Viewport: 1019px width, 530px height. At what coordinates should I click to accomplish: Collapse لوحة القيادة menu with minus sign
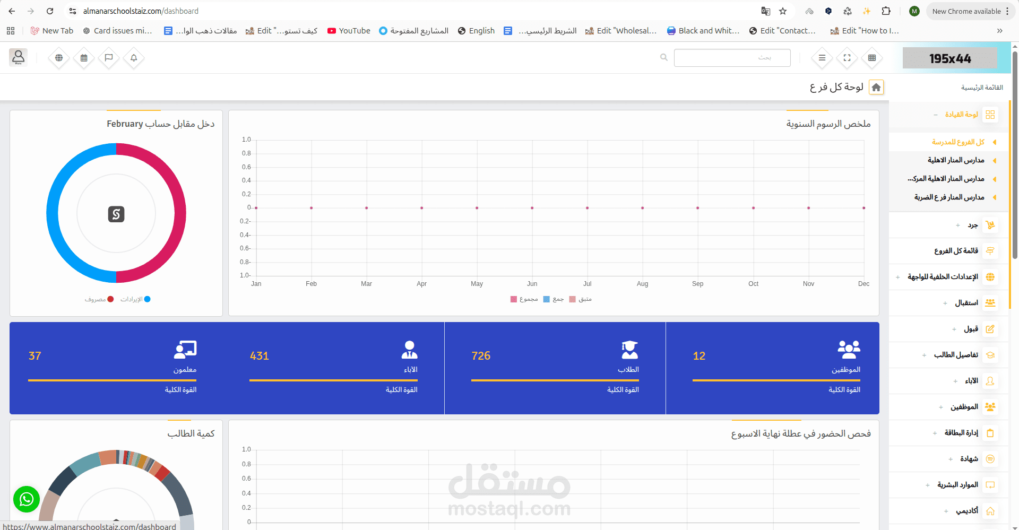935,115
